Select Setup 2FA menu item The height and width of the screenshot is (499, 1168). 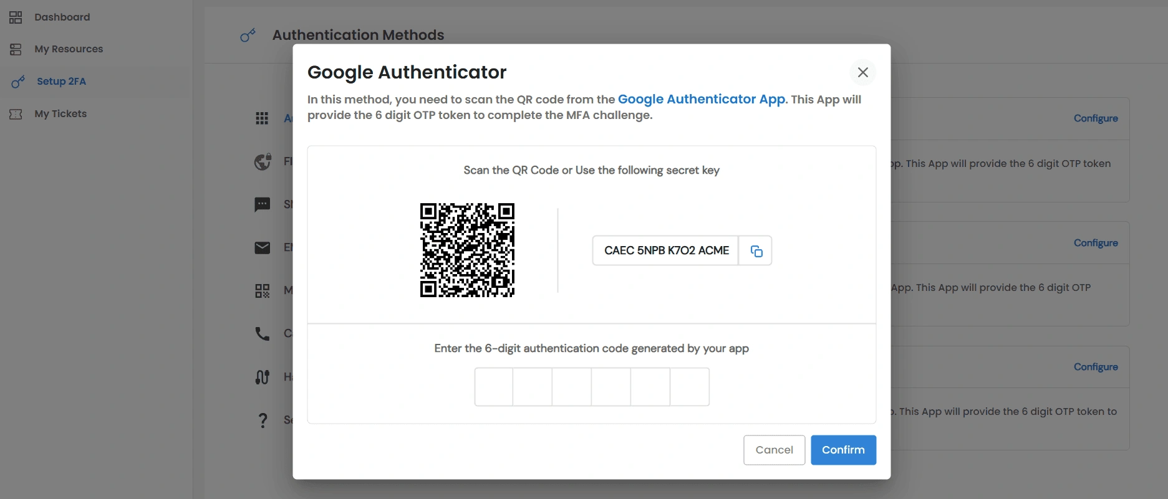(x=61, y=82)
